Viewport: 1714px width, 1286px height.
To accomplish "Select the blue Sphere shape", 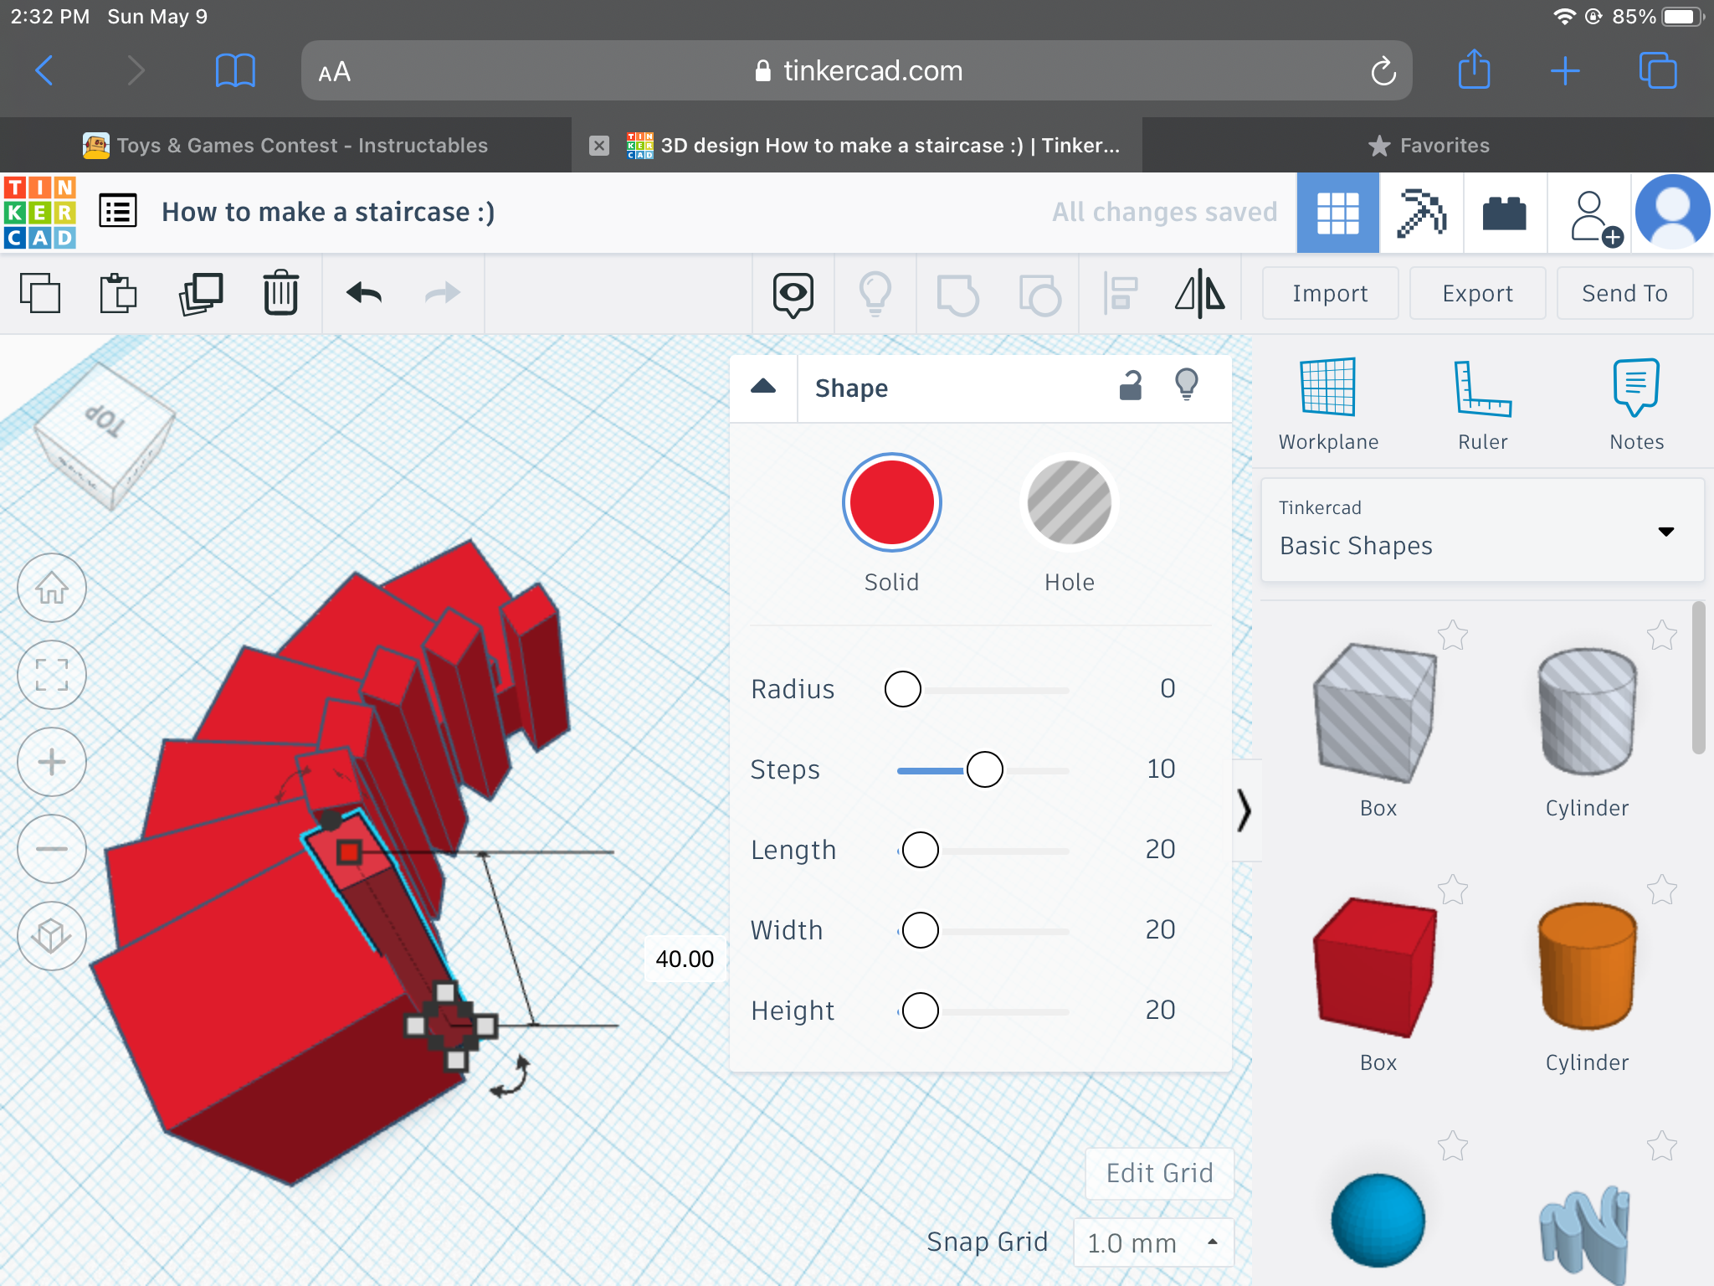I will (x=1378, y=1220).
